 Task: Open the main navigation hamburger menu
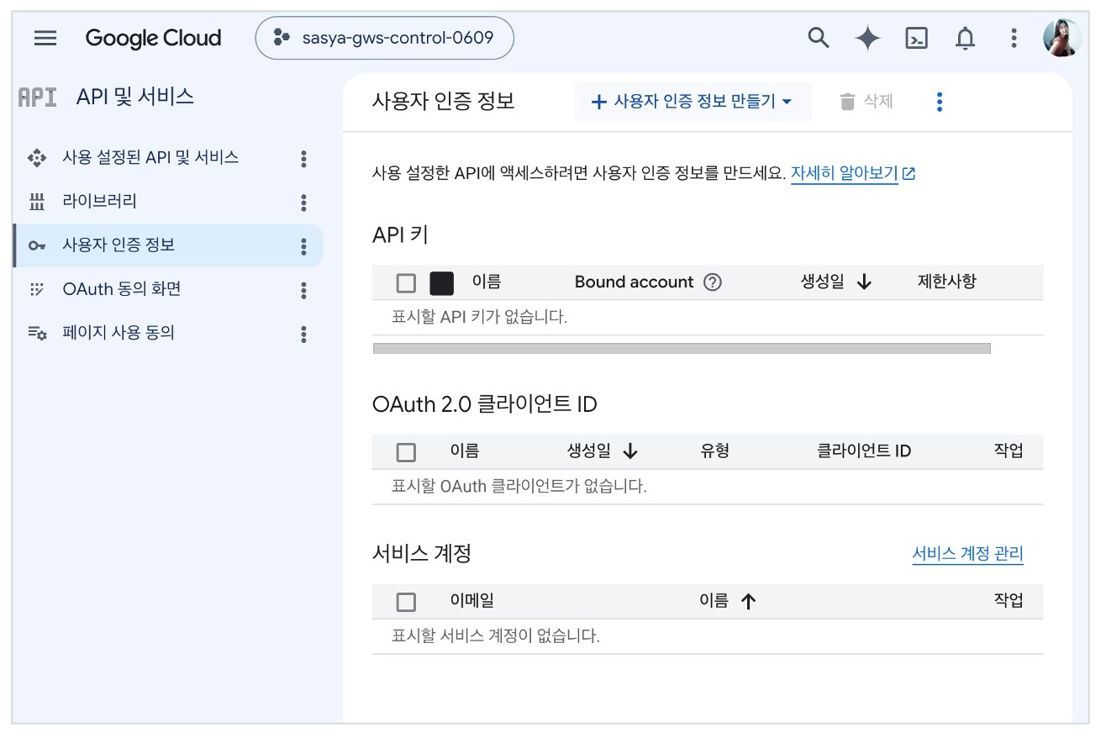pyautogui.click(x=45, y=39)
